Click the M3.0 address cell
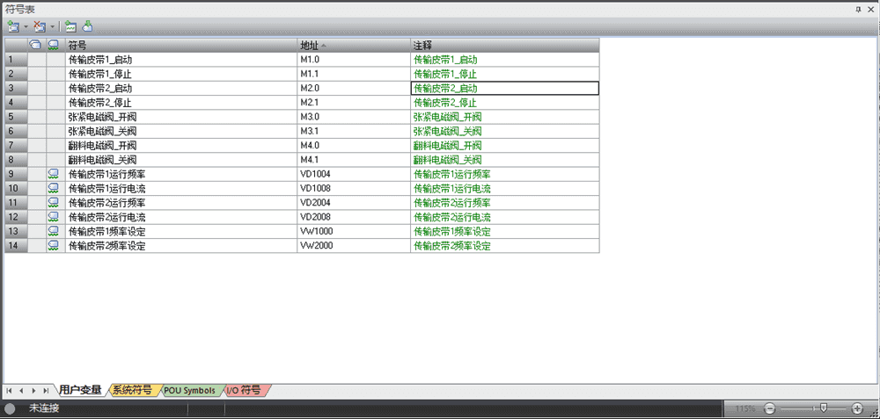This screenshot has height=419, width=880. pyautogui.click(x=354, y=117)
